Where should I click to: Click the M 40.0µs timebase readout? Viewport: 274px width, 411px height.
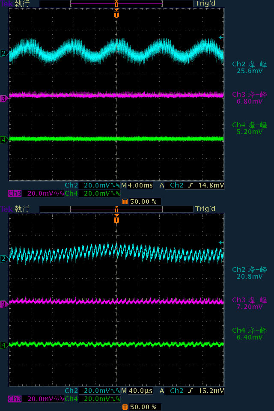tap(137, 391)
